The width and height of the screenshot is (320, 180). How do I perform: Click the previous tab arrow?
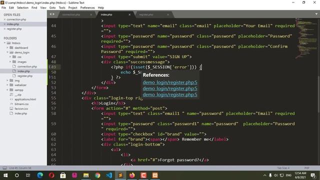[x=50, y=14]
